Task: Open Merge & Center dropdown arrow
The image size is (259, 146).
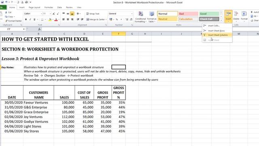Action: click(x=106, y=19)
